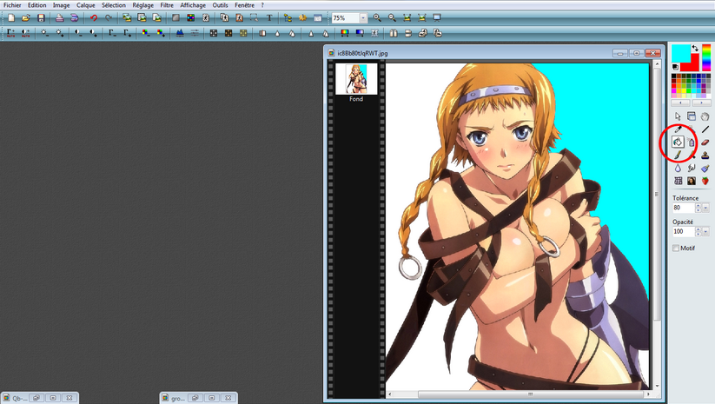The width and height of the screenshot is (715, 404).
Task: Apply auto levels correction
Action: click(11, 33)
